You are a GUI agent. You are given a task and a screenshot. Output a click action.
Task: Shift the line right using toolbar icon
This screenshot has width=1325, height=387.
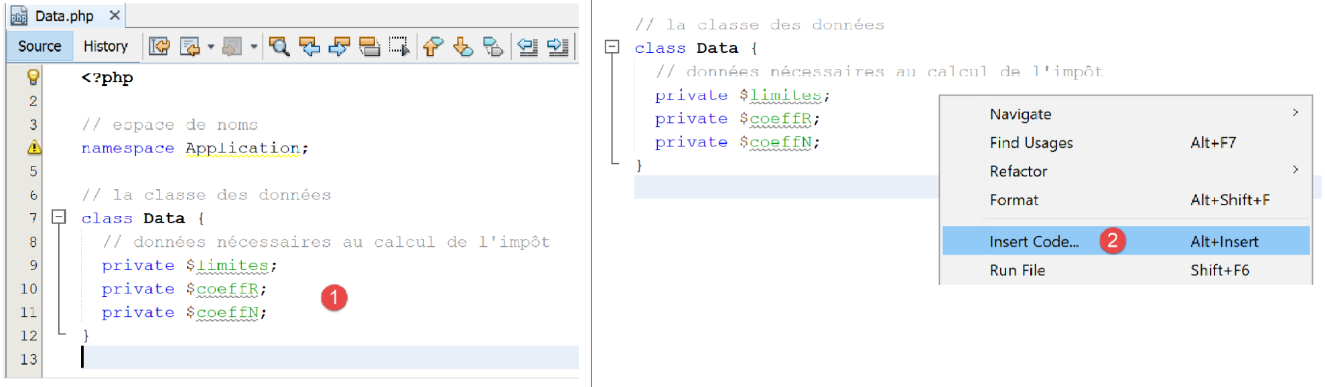tap(557, 46)
